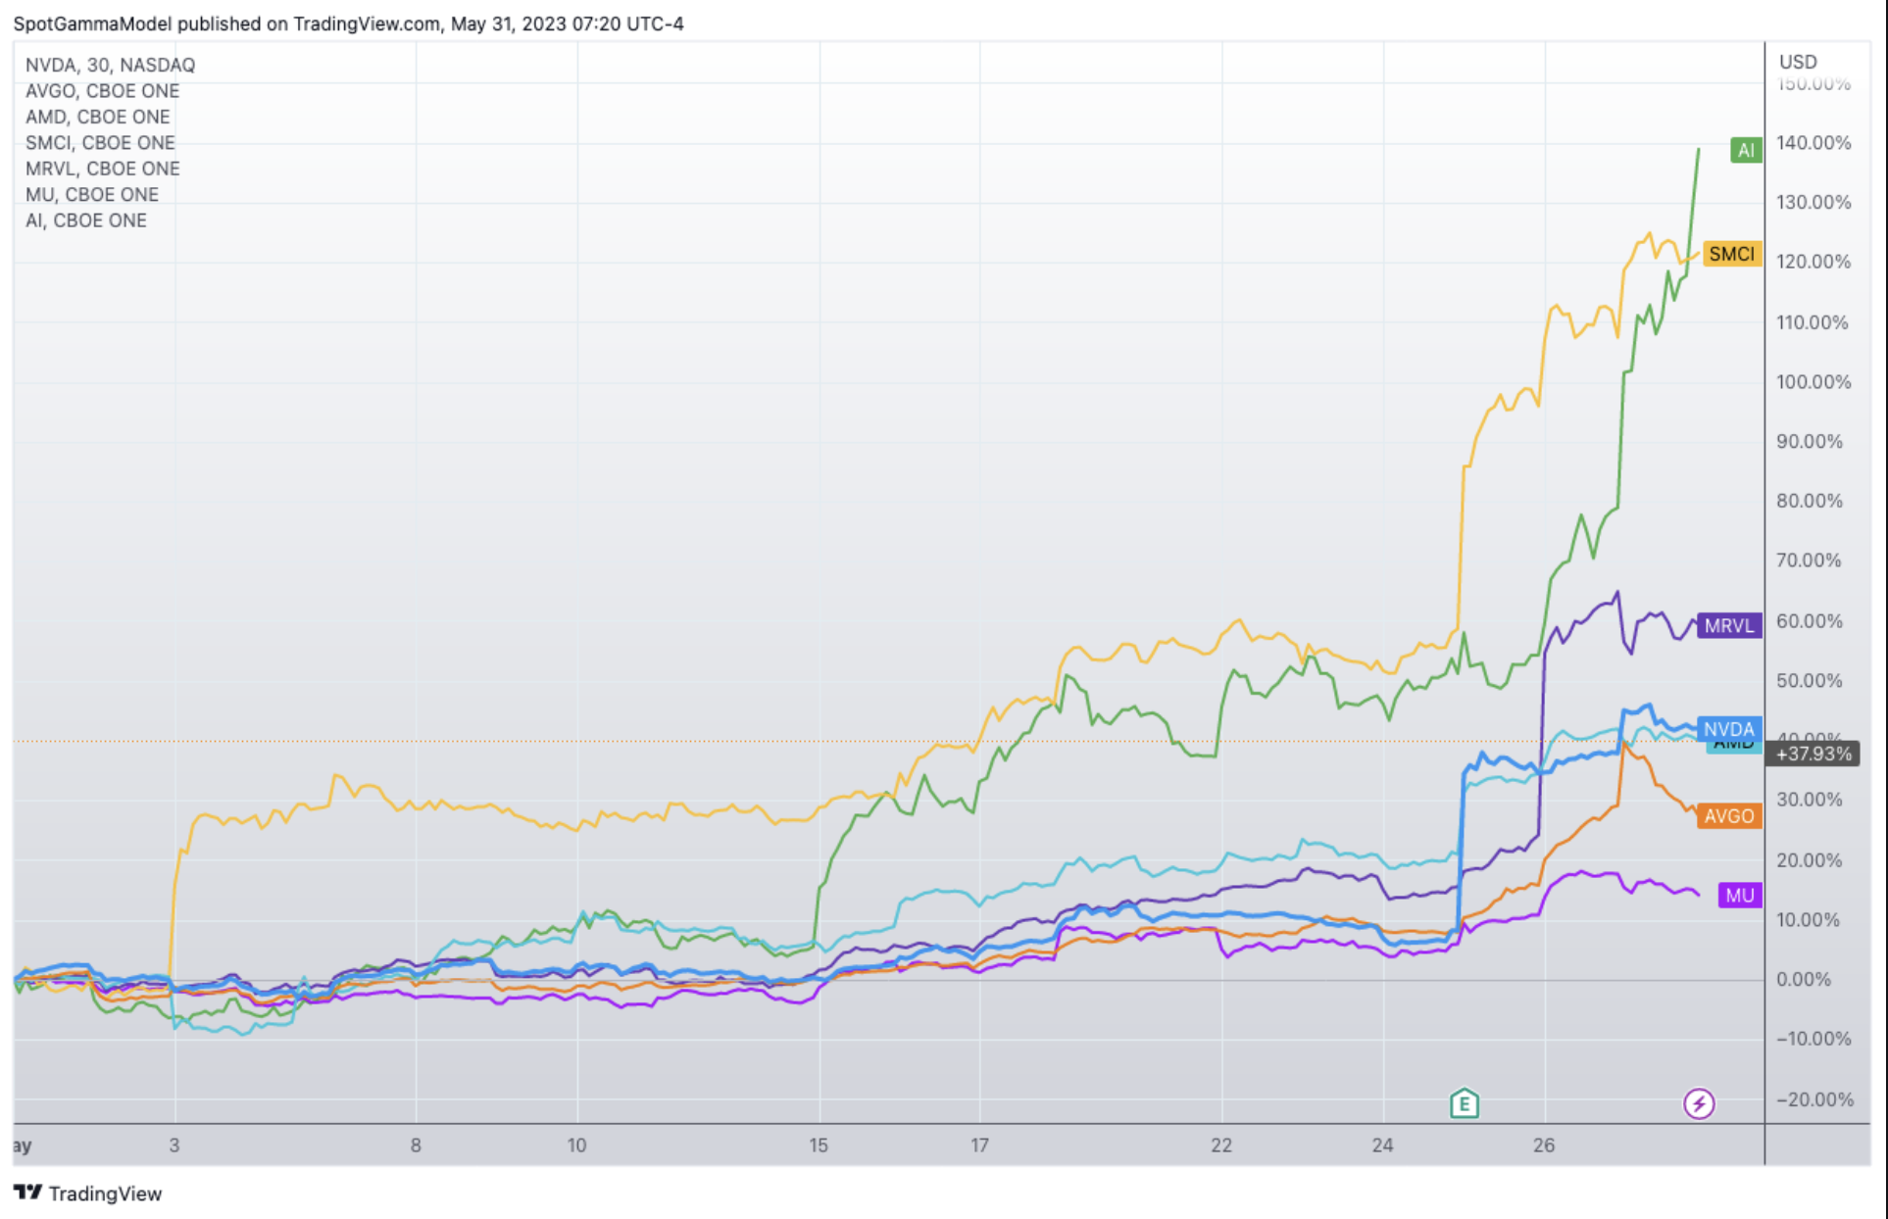Click date 15 on the time axis
The height and width of the screenshot is (1219, 1888).
pos(818,1145)
